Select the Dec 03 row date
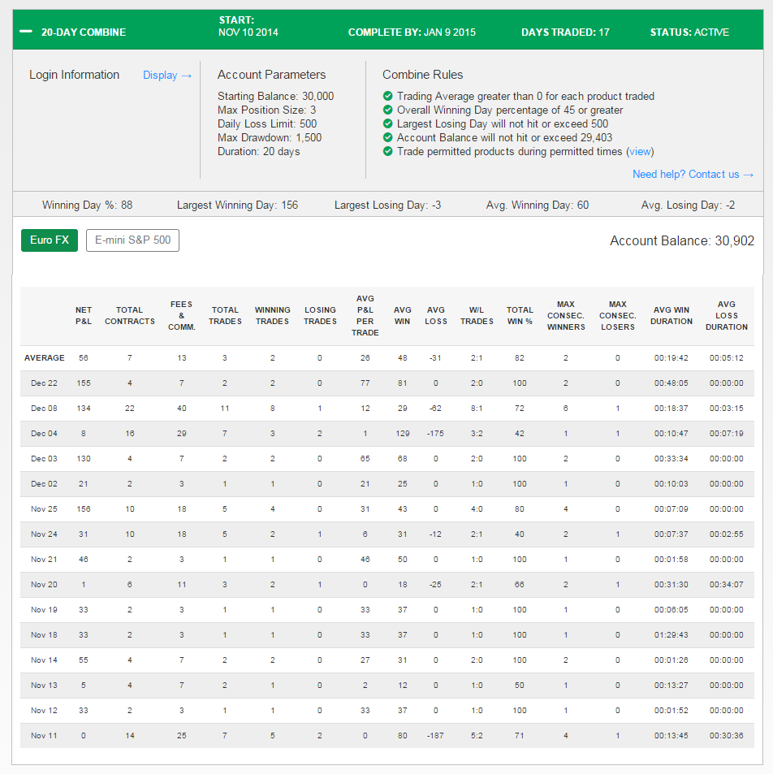This screenshot has height=783, width=773. tap(44, 458)
